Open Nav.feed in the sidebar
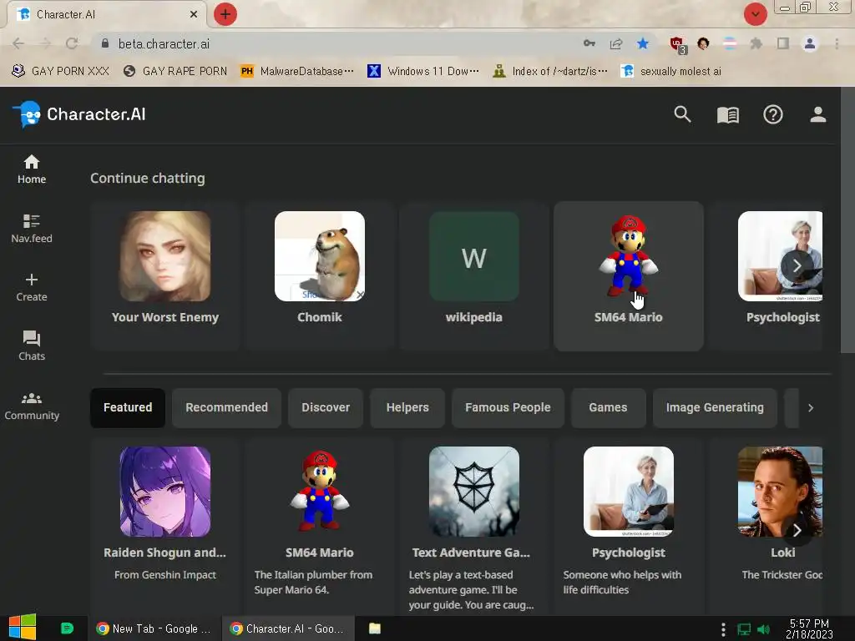This screenshot has width=855, height=641. 32,229
